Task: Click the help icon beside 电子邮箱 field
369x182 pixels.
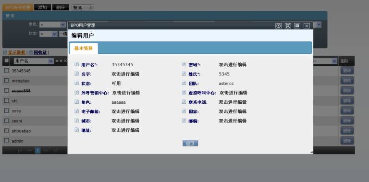Action: pos(76,111)
